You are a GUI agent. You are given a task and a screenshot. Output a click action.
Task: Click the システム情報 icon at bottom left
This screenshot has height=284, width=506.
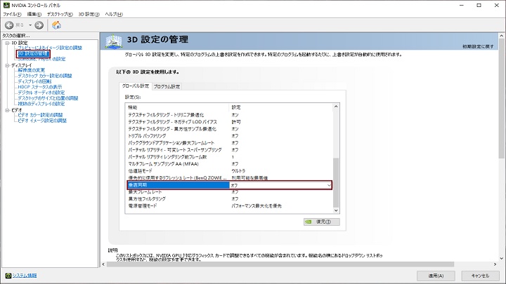[x=8, y=276]
